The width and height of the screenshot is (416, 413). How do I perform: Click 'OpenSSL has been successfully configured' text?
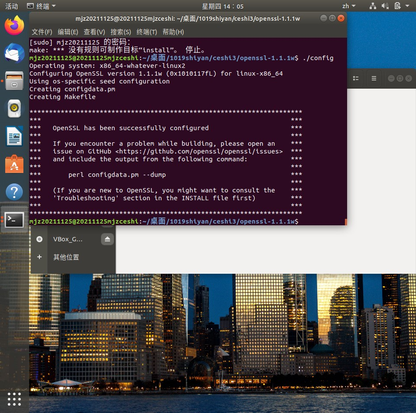[x=130, y=128]
